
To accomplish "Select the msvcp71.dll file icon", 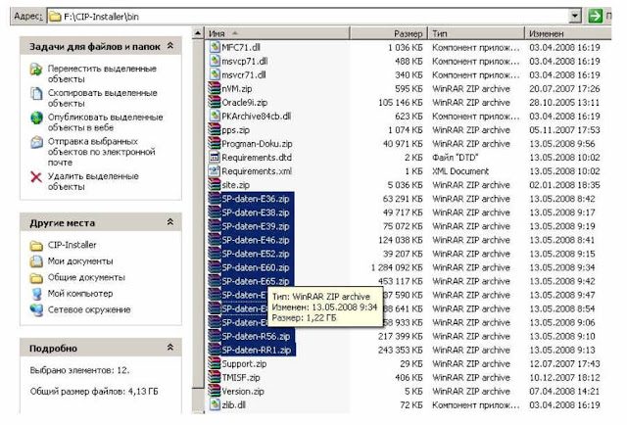I will pyautogui.click(x=215, y=61).
